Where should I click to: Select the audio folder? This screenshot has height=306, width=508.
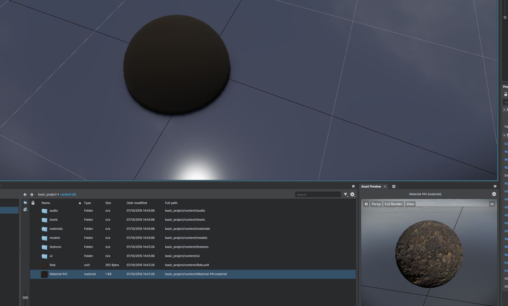(193, 211)
